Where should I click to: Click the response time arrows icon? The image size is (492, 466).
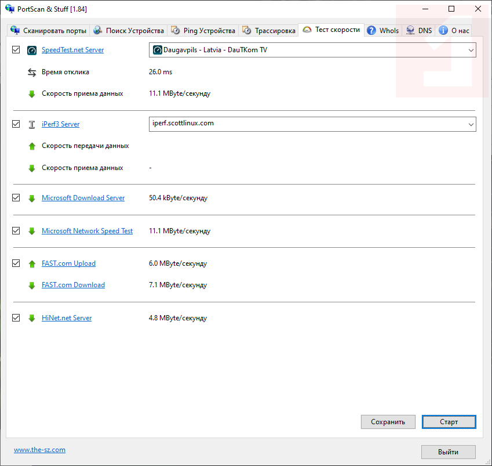pyautogui.click(x=32, y=73)
